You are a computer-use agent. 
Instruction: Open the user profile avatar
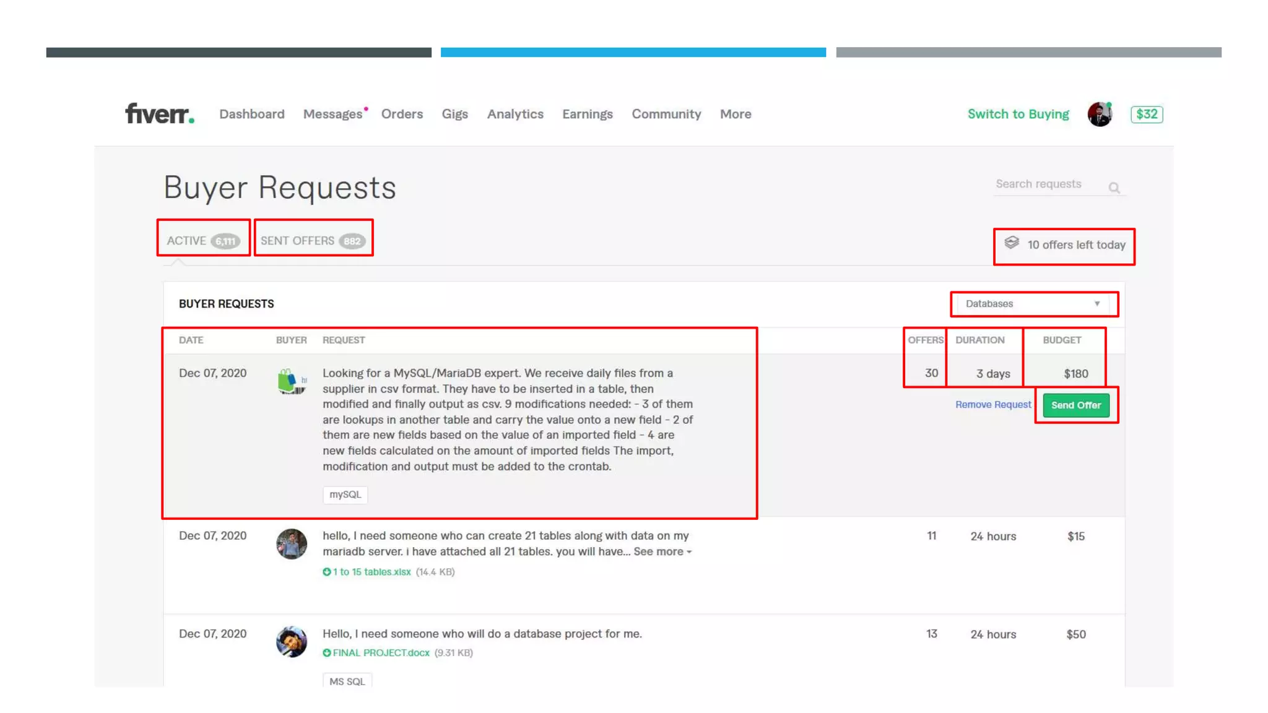(x=1100, y=115)
